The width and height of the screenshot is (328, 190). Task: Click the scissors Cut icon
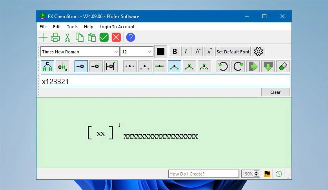67,37
